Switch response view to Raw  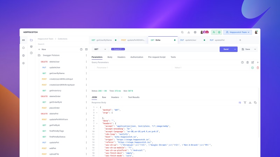click(104, 97)
